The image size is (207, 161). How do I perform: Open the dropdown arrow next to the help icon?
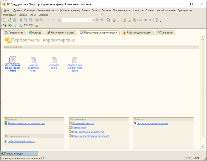pos(118,20)
